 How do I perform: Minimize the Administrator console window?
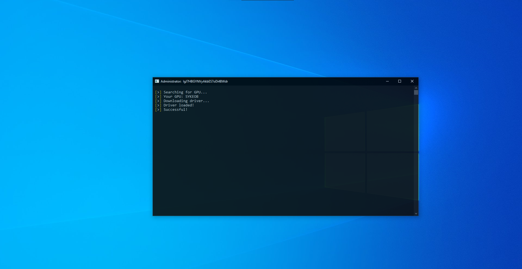387,81
